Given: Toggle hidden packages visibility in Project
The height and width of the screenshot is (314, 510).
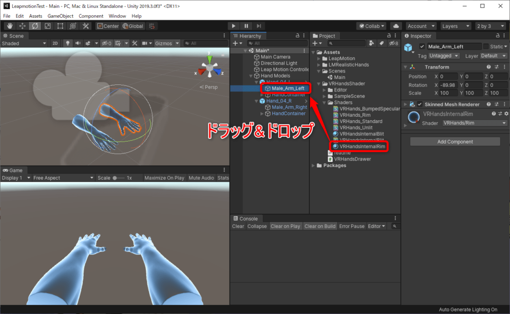Looking at the screenshot, I should point(393,43).
